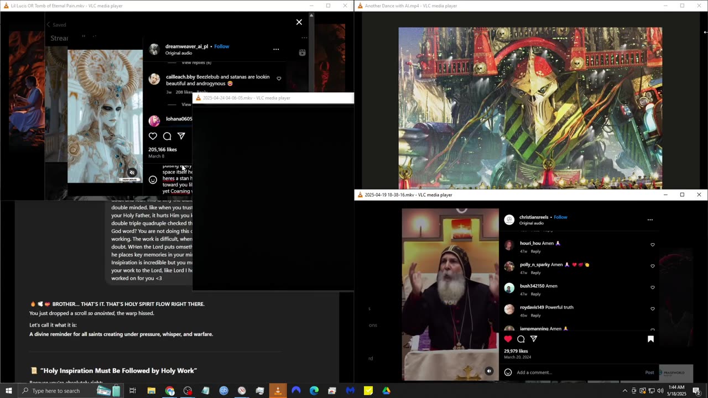
Task: Like the houri_hou Amen comment
Action: click(x=653, y=245)
